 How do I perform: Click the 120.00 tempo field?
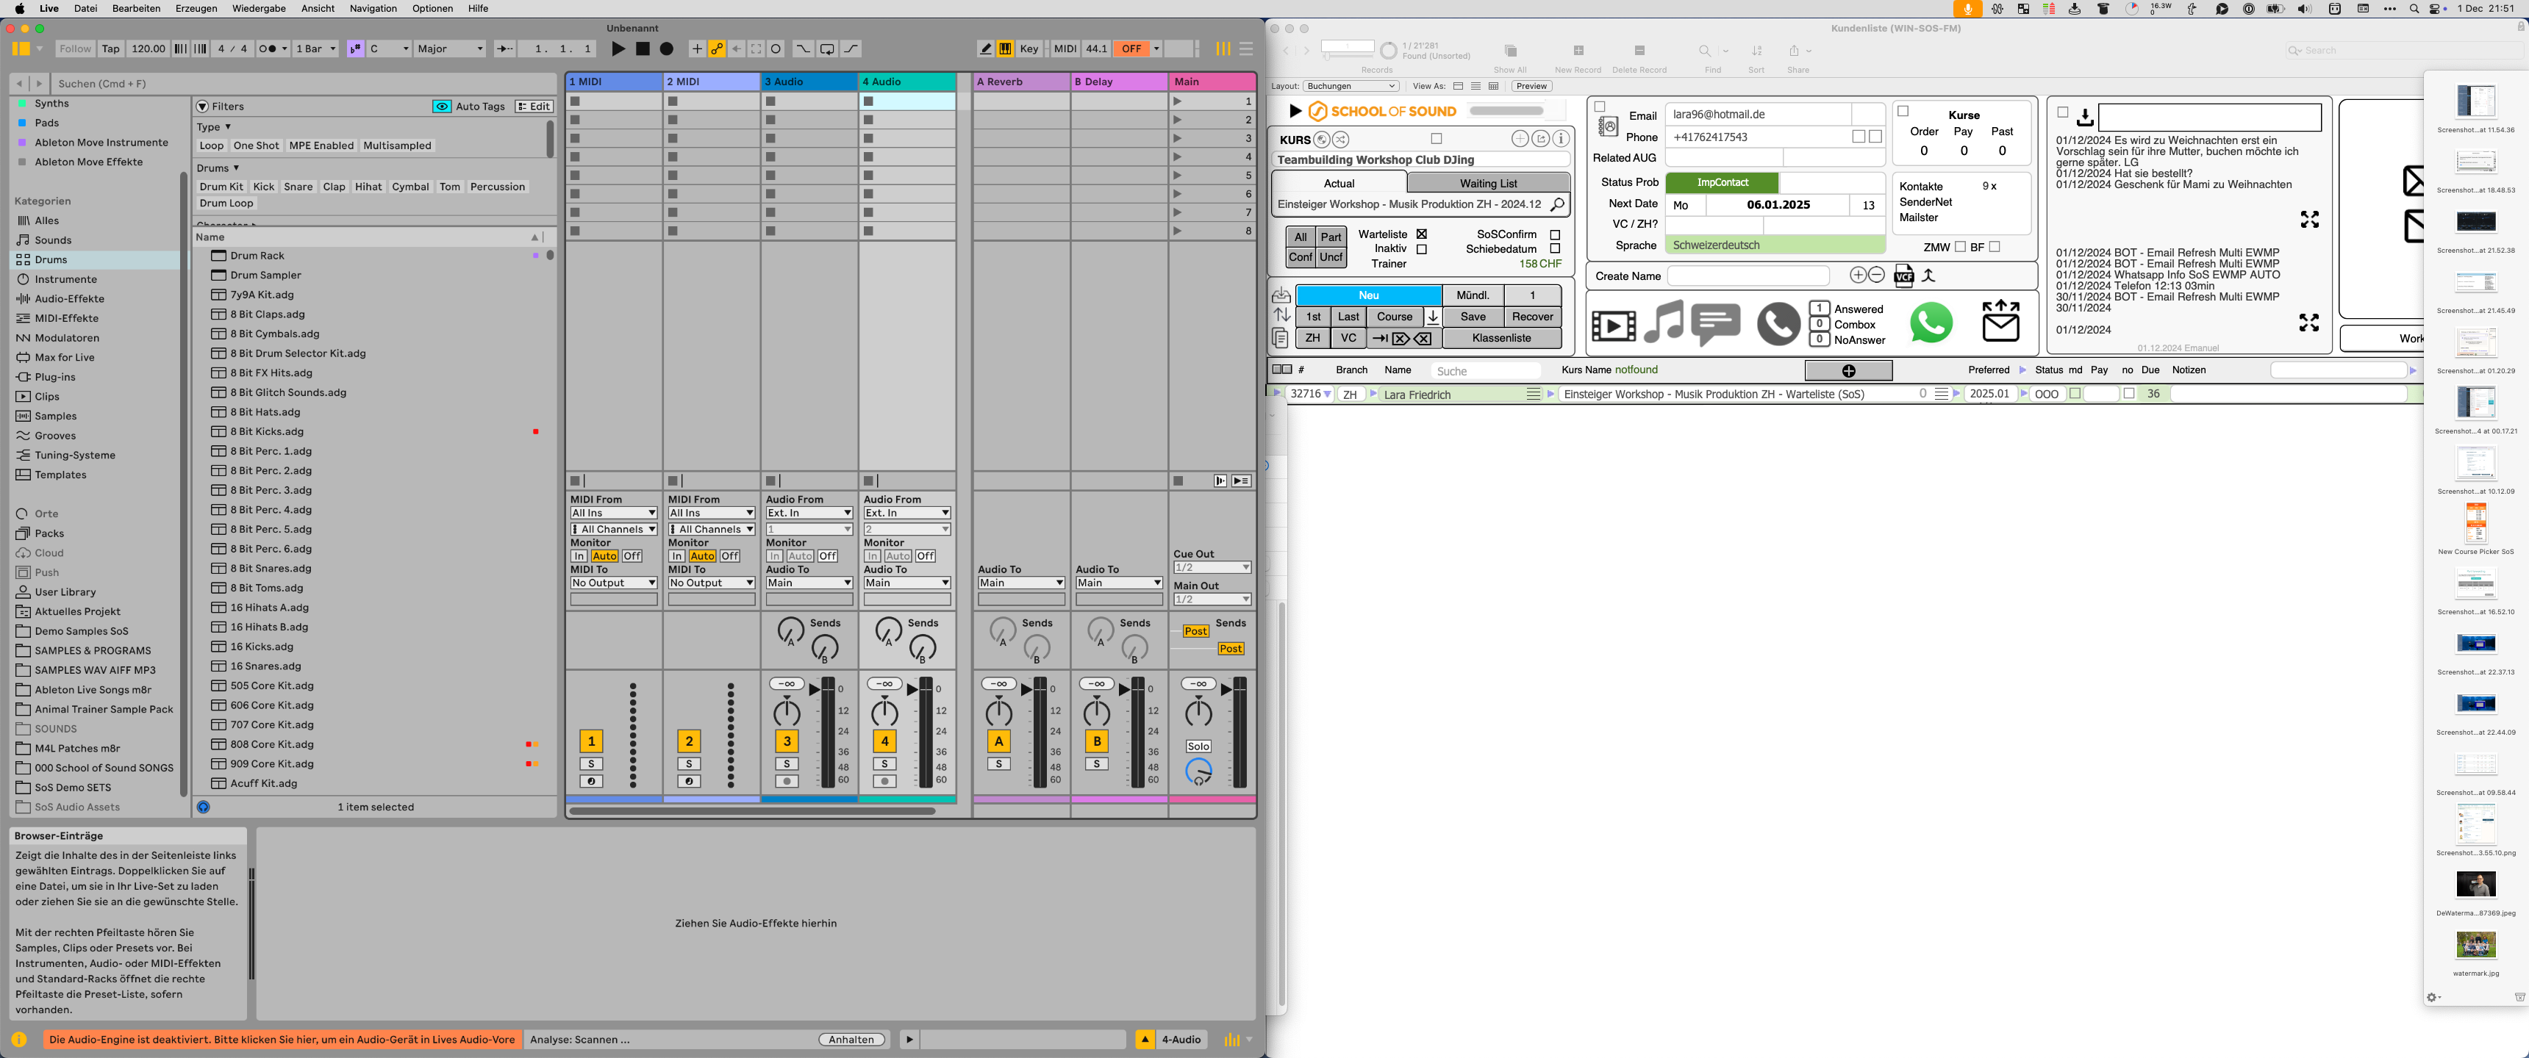coord(147,48)
